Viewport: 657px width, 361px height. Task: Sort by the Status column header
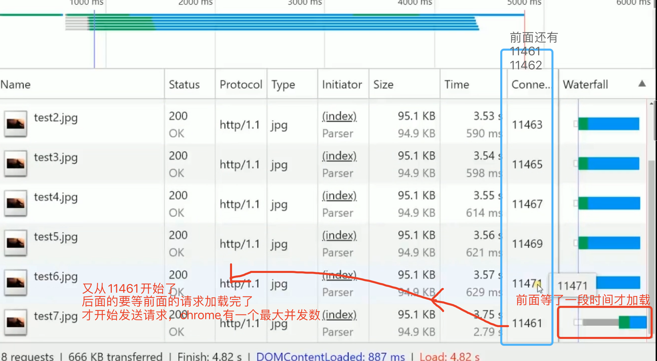(x=184, y=84)
